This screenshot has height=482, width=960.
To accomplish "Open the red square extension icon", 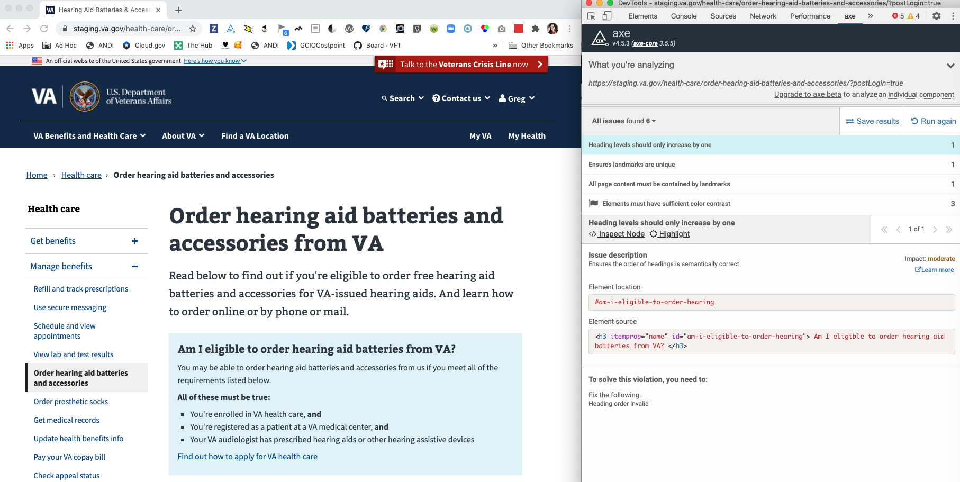I will [x=519, y=29].
